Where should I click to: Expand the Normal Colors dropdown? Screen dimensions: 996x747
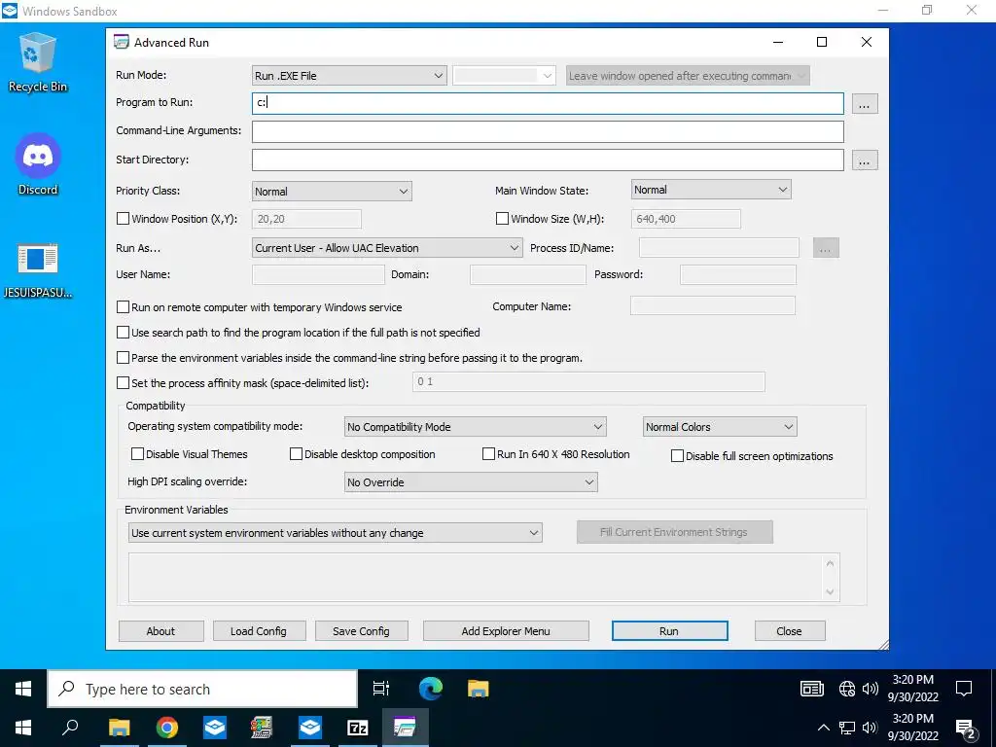720,427
